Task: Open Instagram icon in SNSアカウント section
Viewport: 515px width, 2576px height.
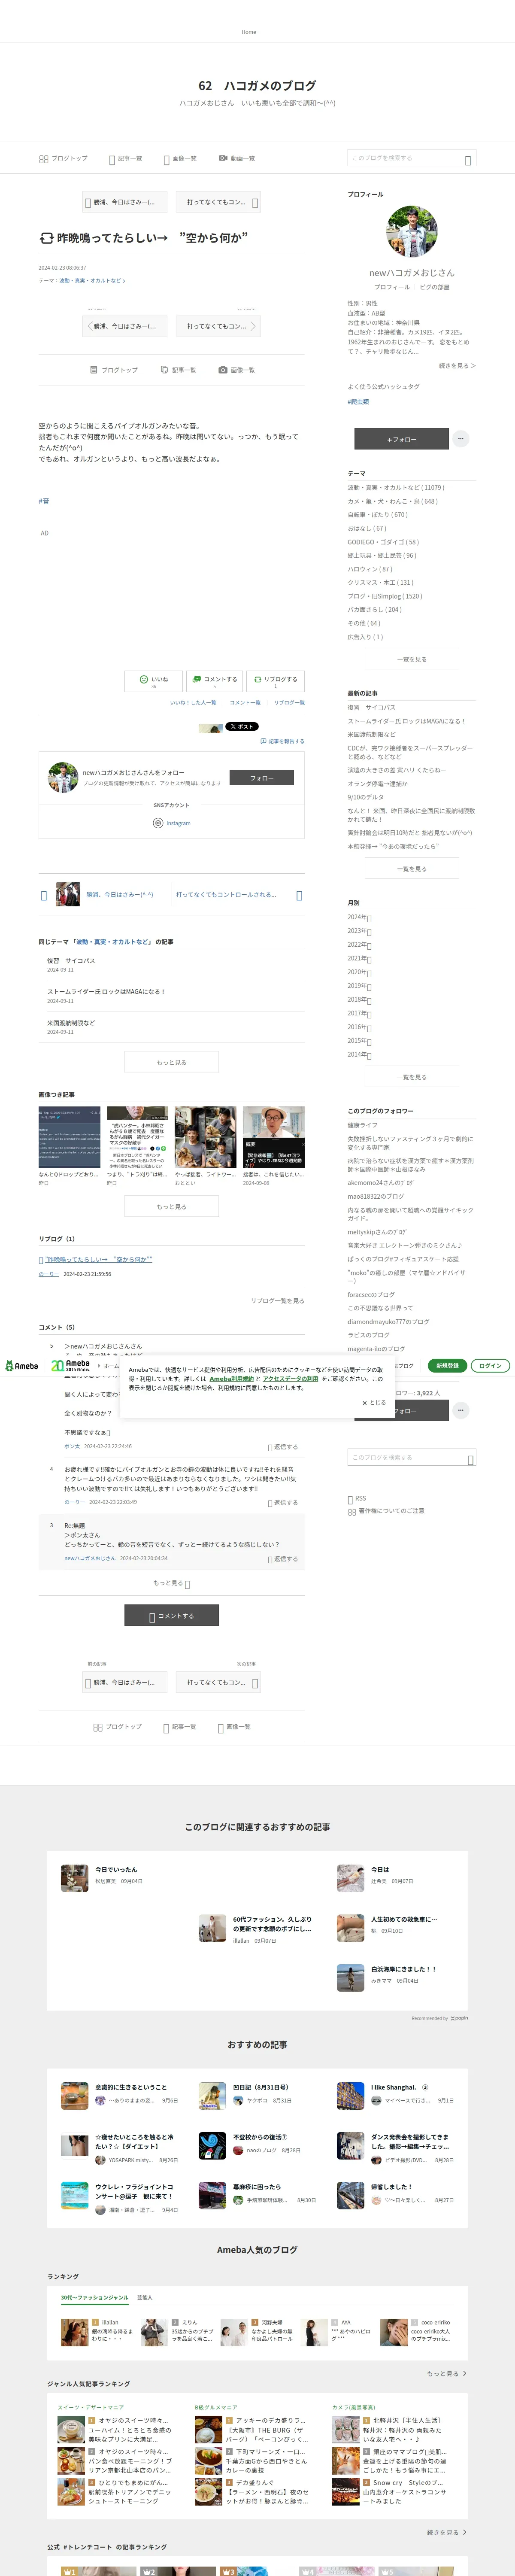Action: point(158,823)
